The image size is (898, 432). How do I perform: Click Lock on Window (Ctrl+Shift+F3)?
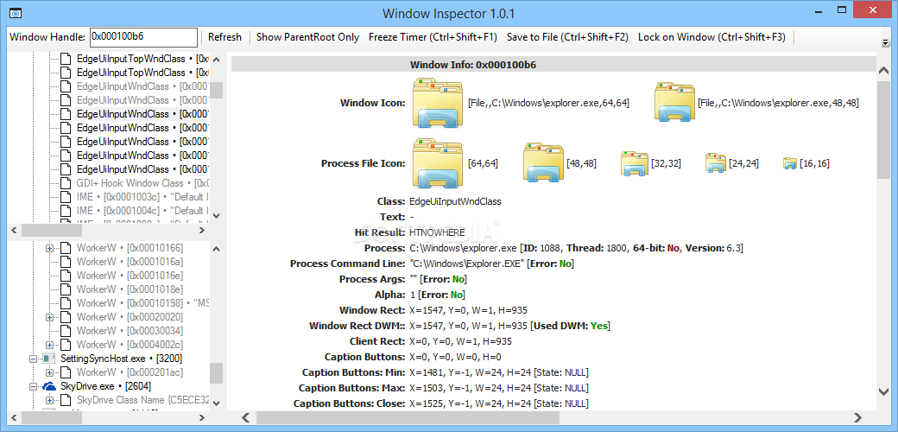(711, 37)
